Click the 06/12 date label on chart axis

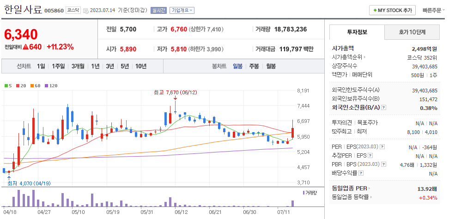tap(181, 213)
